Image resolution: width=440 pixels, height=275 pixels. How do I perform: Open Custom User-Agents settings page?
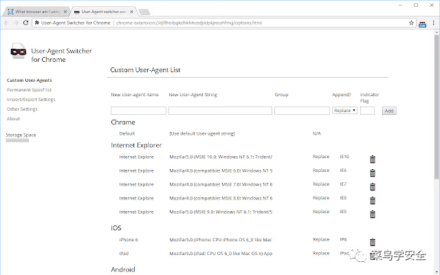29,80
